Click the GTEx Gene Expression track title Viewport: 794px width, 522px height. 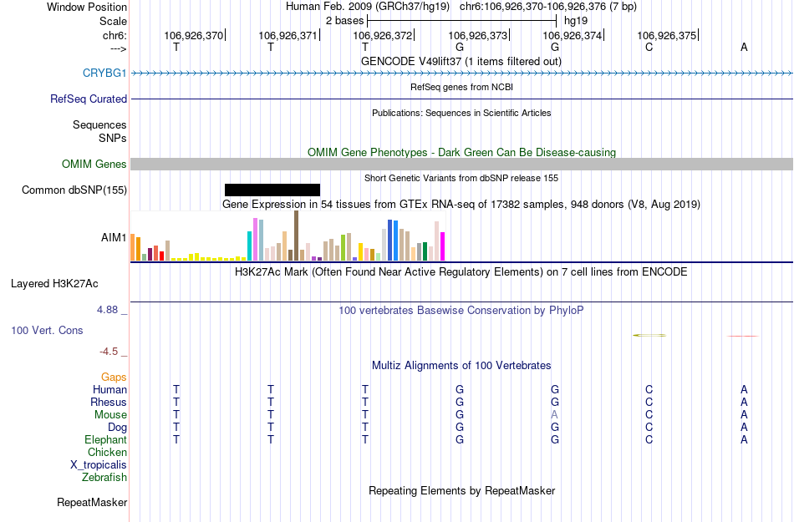click(461, 205)
